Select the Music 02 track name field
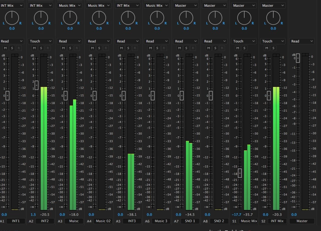Screen dimensions: 321x231 [x=103, y=221]
